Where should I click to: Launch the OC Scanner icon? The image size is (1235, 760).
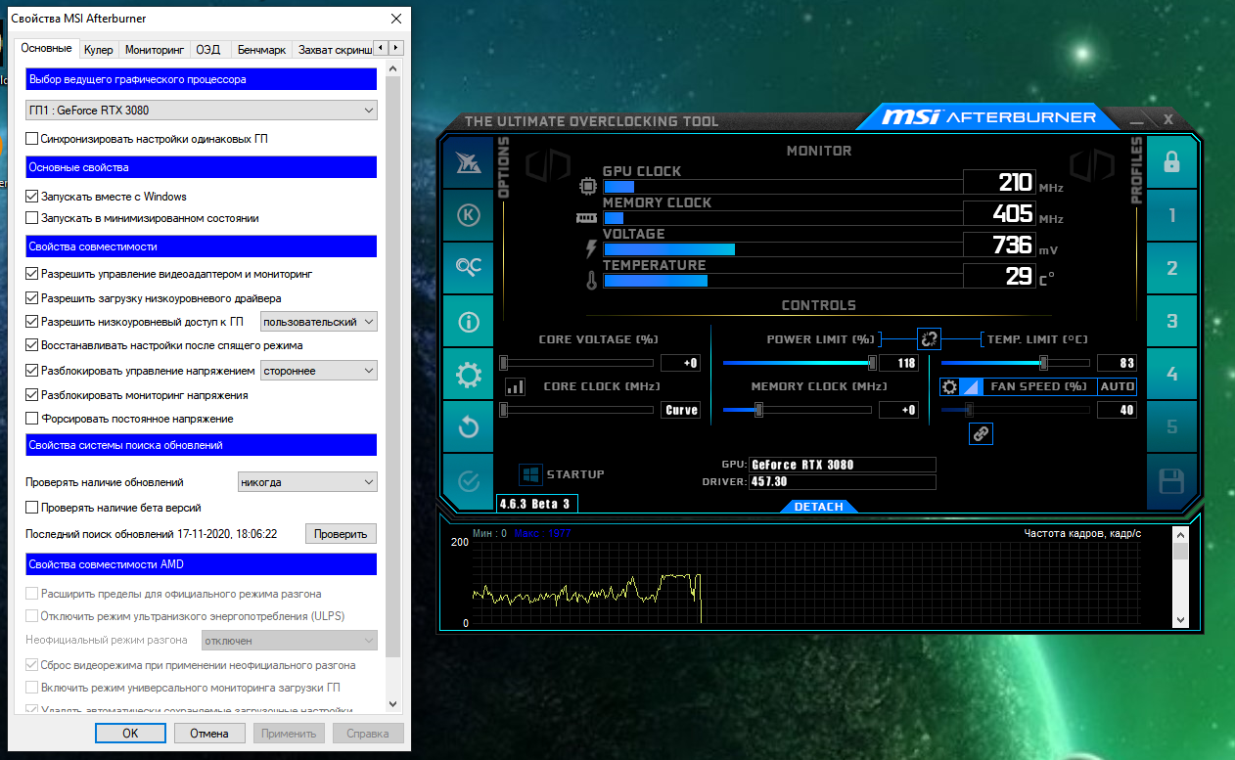(468, 268)
